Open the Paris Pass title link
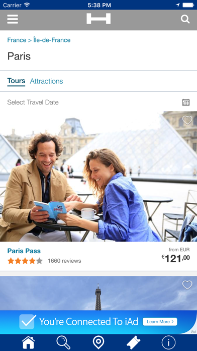 tap(24, 251)
